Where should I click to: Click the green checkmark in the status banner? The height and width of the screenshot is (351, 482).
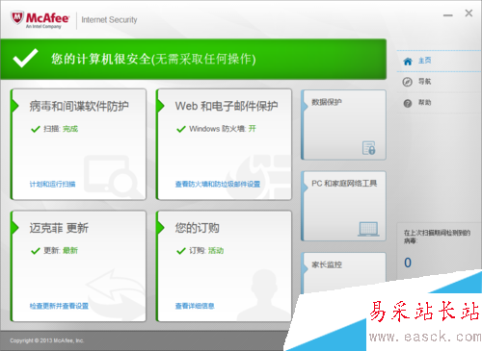click(25, 59)
